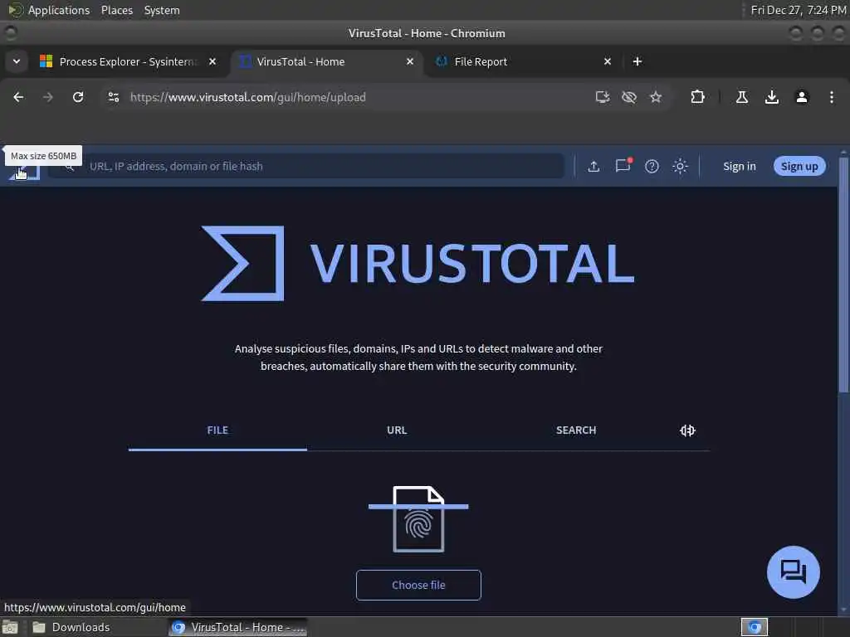850x637 pixels.
Task: Open the System menu
Action: coord(162,10)
